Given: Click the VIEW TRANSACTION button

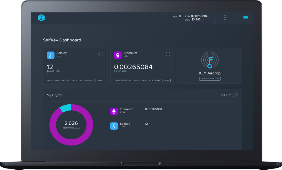Looking at the screenshot, I should click(210, 79).
